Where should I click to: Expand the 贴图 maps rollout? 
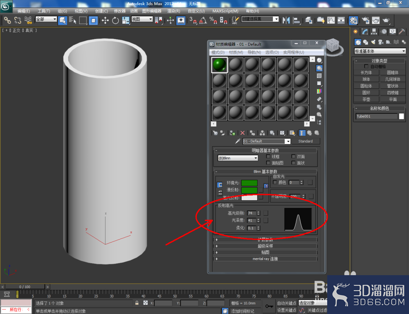(265, 252)
